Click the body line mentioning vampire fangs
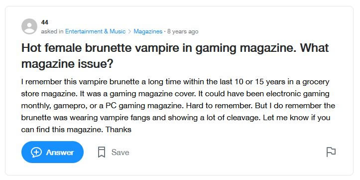This screenshot has width=360, height=180. tap(176, 118)
